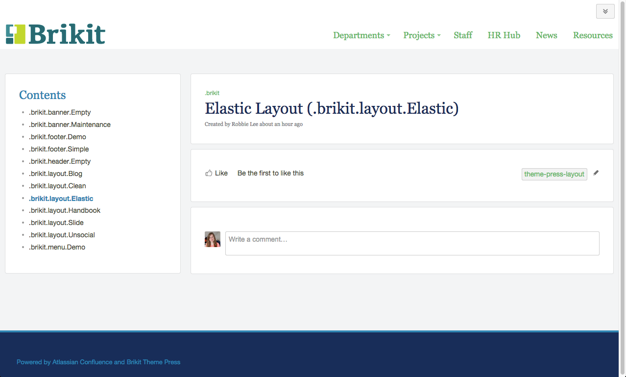The height and width of the screenshot is (377, 626).
Task: Click the vertical page scrollbar
Action: (622, 188)
